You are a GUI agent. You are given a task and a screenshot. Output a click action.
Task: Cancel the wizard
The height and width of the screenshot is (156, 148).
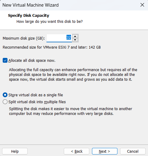click(133, 151)
